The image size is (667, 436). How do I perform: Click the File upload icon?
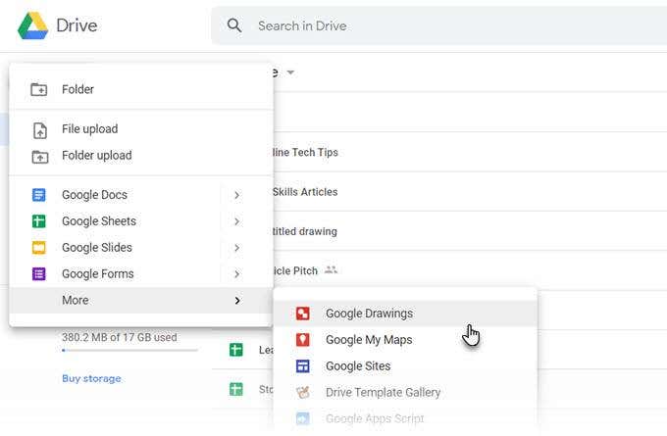point(40,130)
